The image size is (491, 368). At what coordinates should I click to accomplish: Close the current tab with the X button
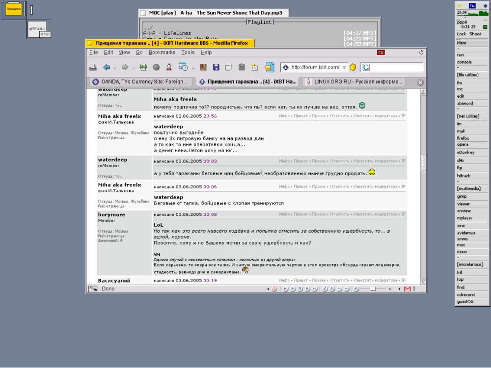(421, 82)
